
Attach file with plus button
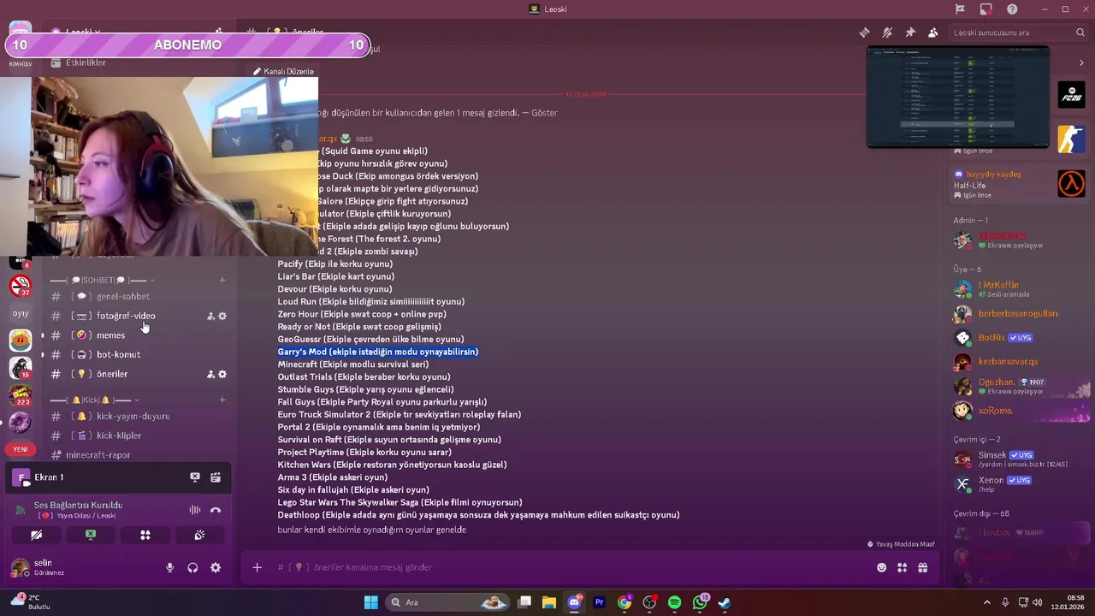tap(257, 567)
